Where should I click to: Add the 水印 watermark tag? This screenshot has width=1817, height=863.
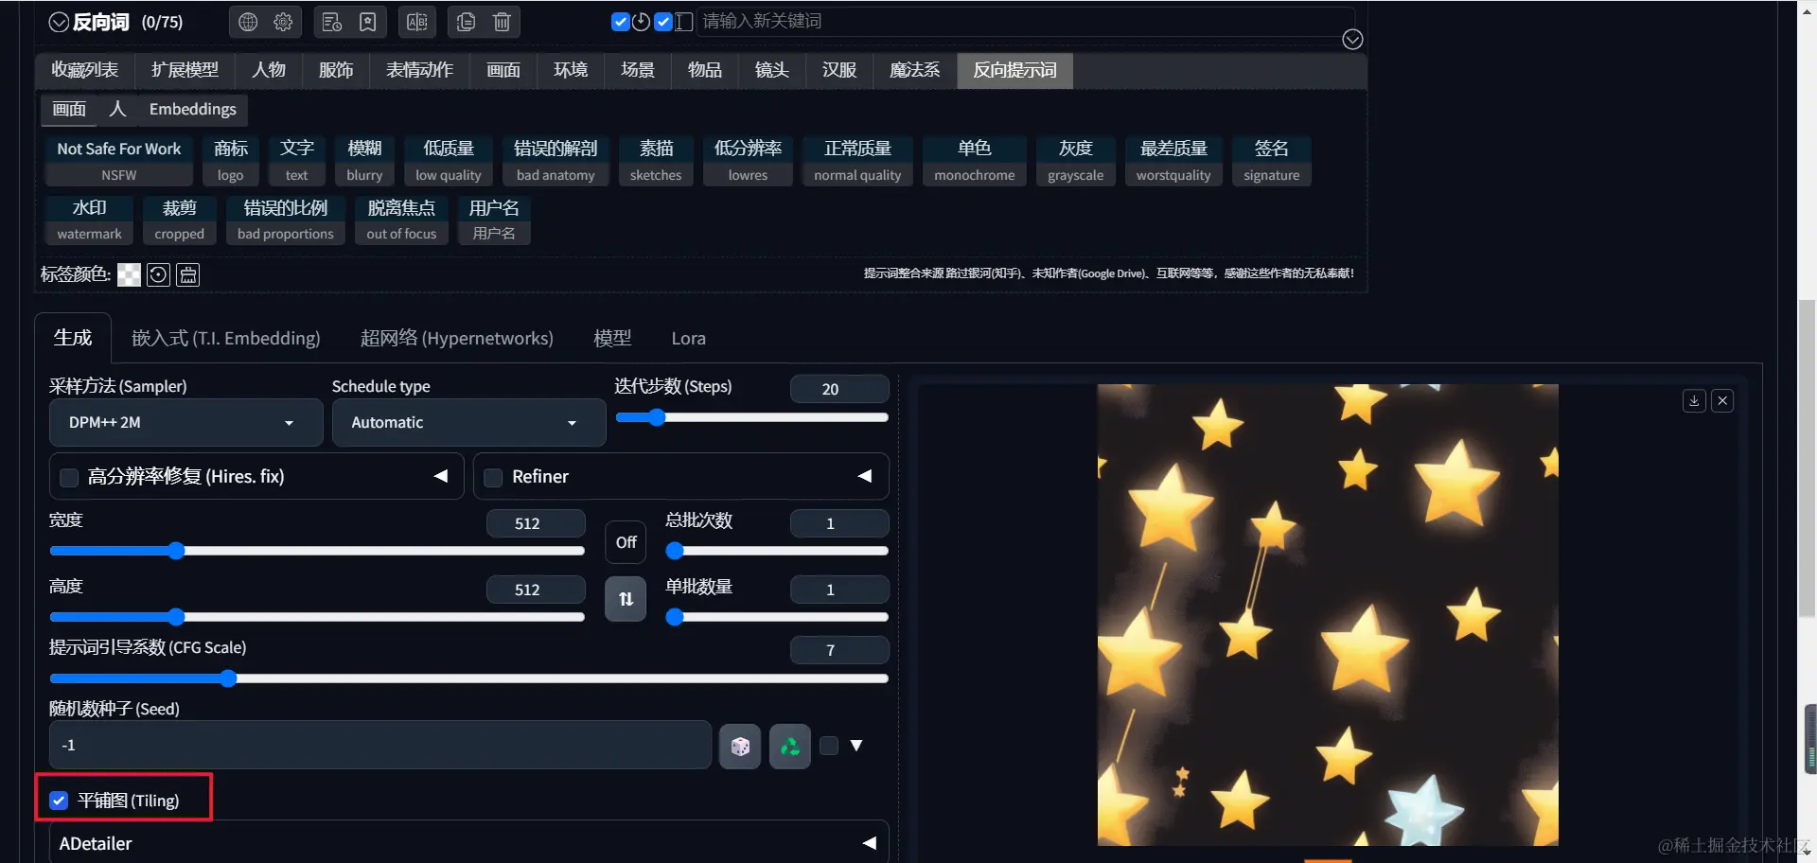click(90, 220)
